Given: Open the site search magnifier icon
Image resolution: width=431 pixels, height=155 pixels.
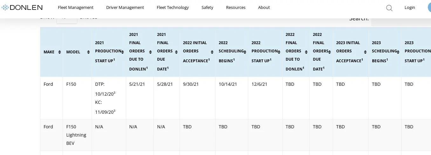Looking at the screenshot, I should pyautogui.click(x=389, y=8).
